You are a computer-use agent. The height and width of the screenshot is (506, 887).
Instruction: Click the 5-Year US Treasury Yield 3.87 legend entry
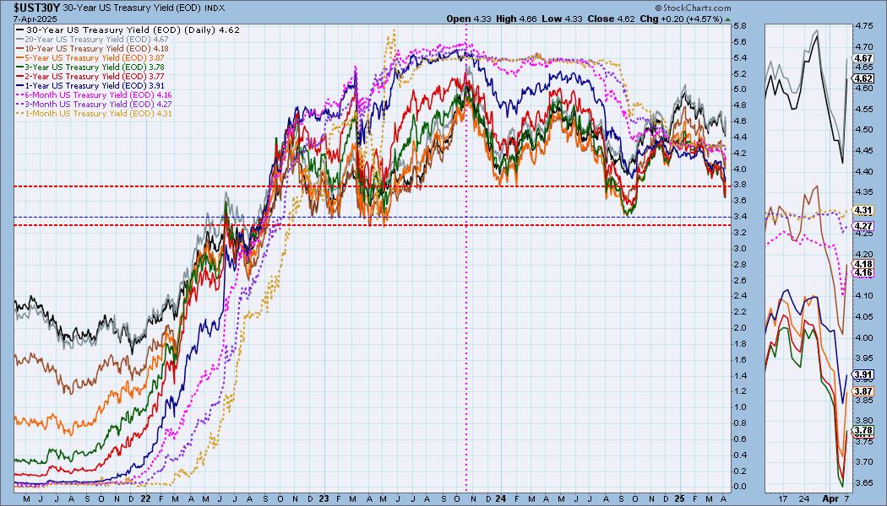(90, 57)
